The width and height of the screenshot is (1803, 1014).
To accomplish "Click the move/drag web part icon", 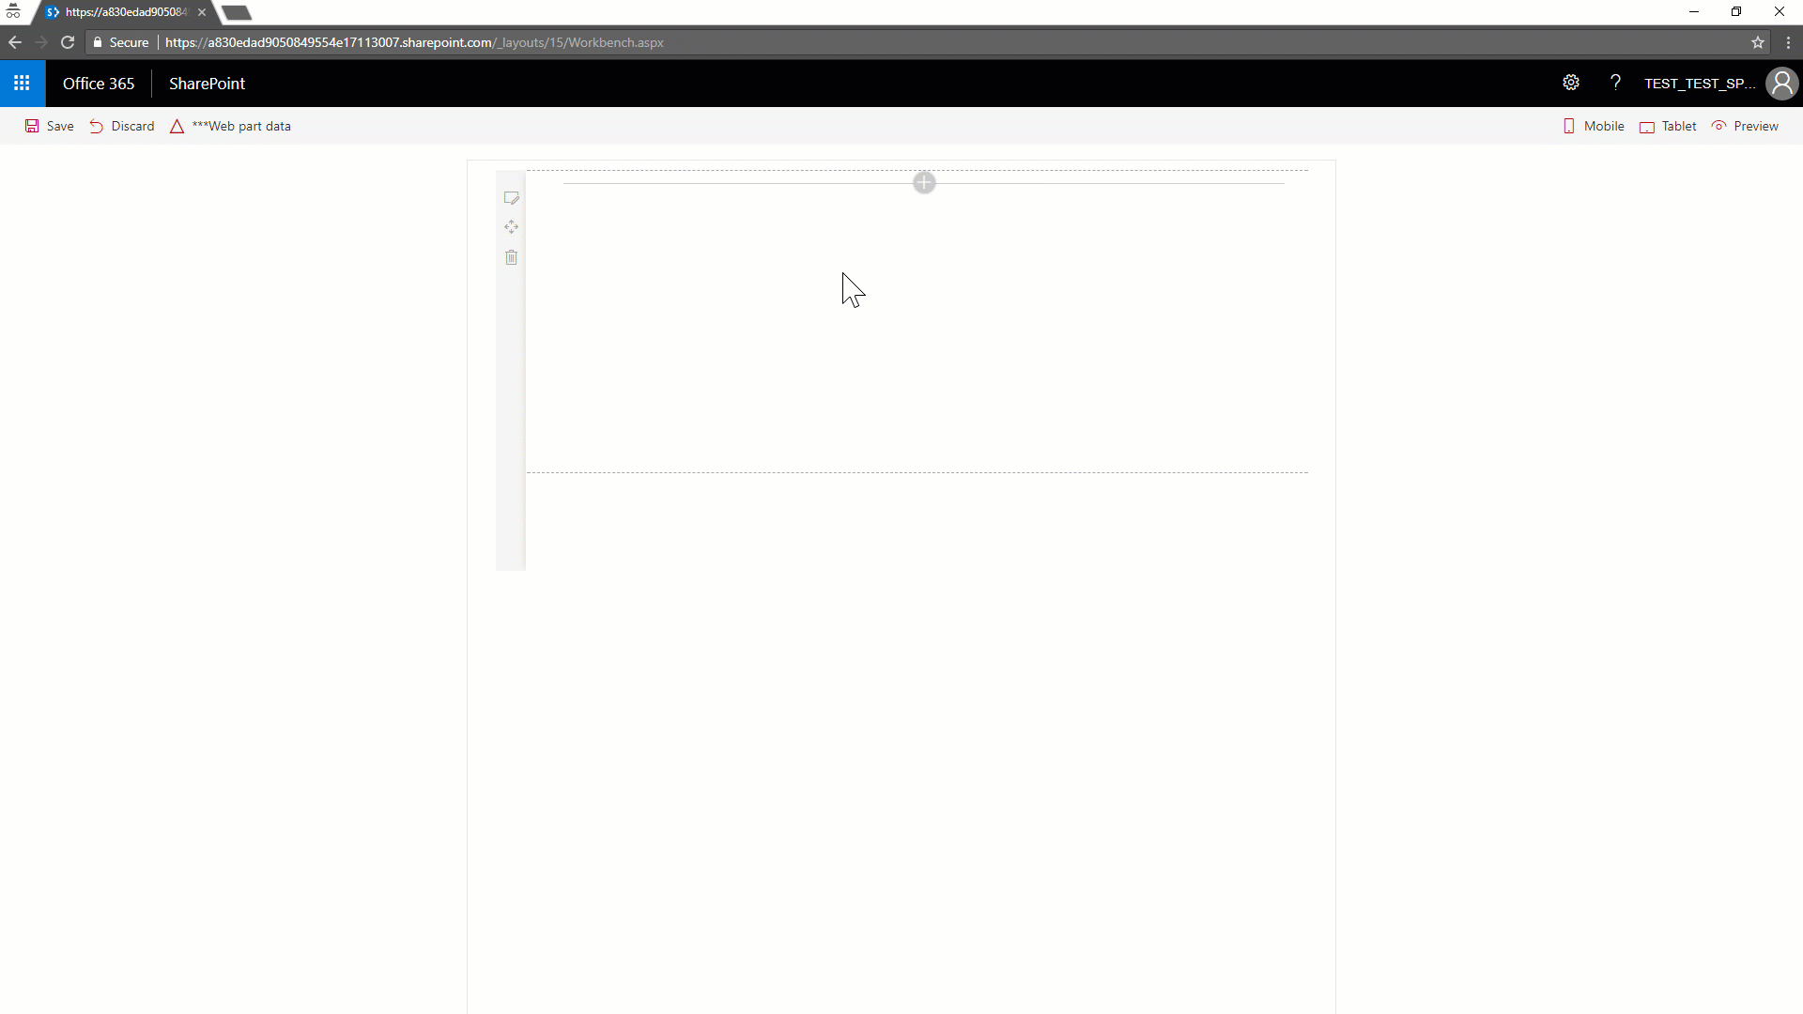I will click(510, 226).
